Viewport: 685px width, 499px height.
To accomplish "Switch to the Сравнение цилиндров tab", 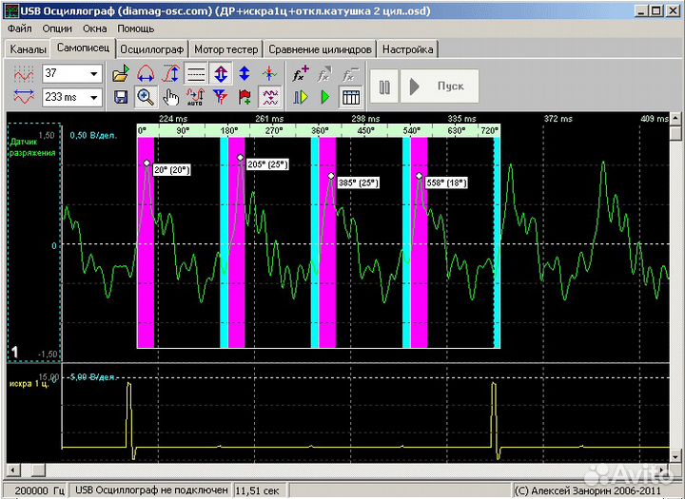I will coord(320,49).
